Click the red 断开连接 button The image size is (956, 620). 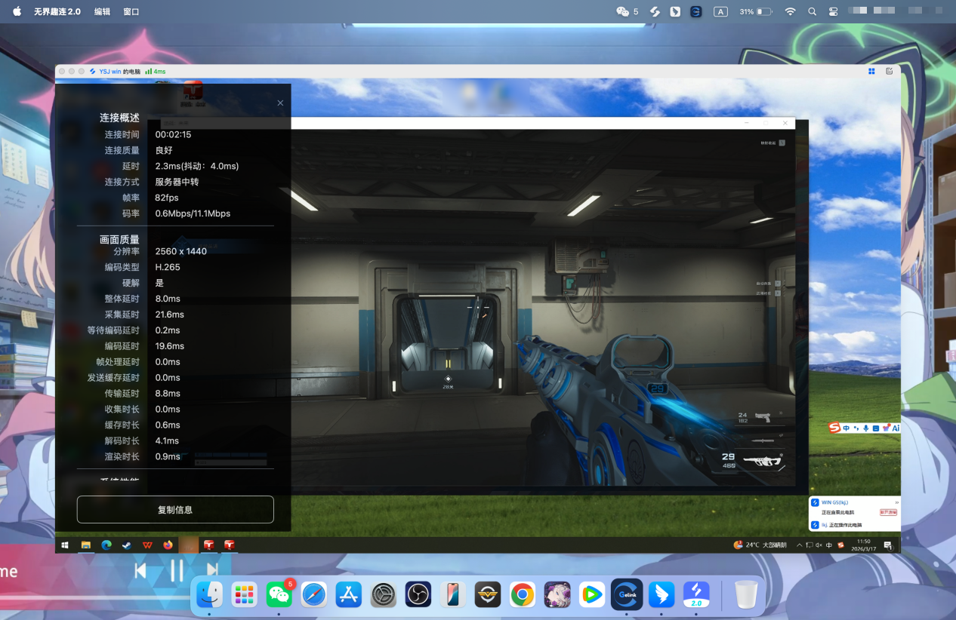click(x=888, y=512)
